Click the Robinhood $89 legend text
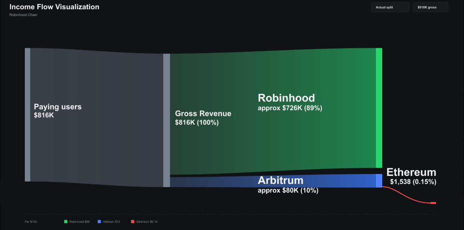The width and height of the screenshot is (464, 230). point(80,222)
